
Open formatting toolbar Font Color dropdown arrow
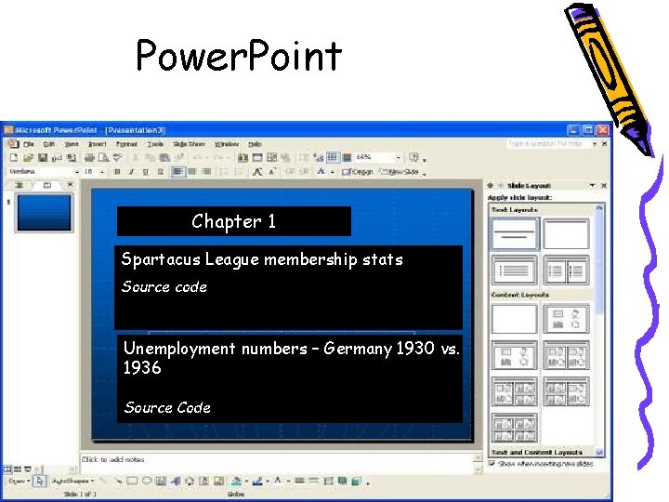click(x=332, y=172)
